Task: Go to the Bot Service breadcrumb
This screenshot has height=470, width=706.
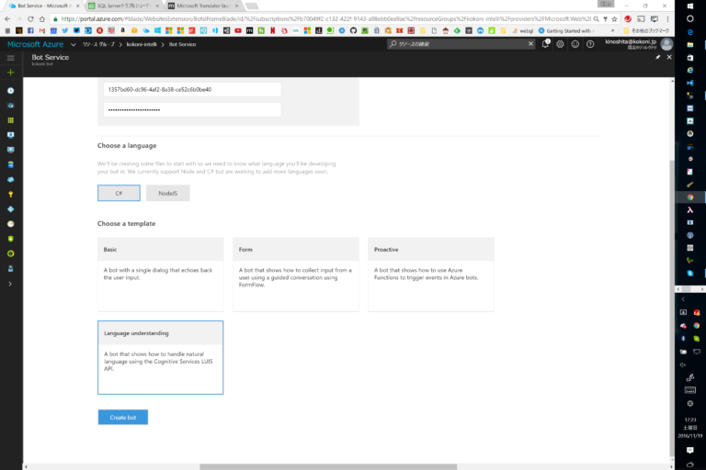Action: click(182, 45)
